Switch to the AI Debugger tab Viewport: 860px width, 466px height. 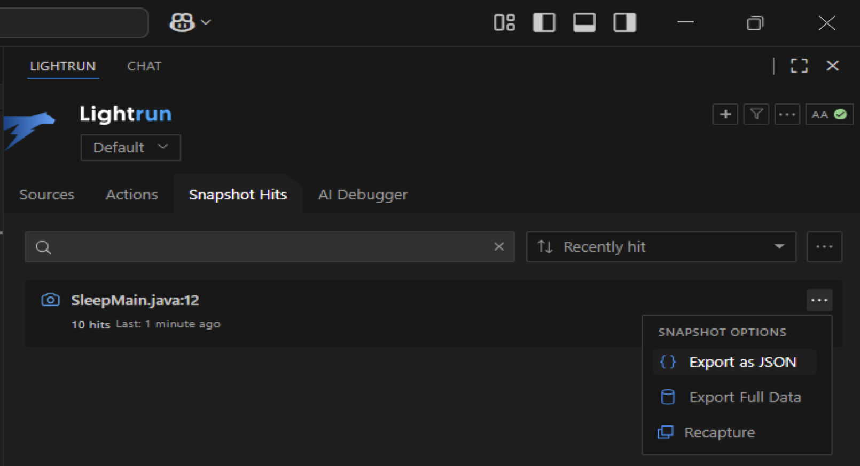tap(363, 195)
